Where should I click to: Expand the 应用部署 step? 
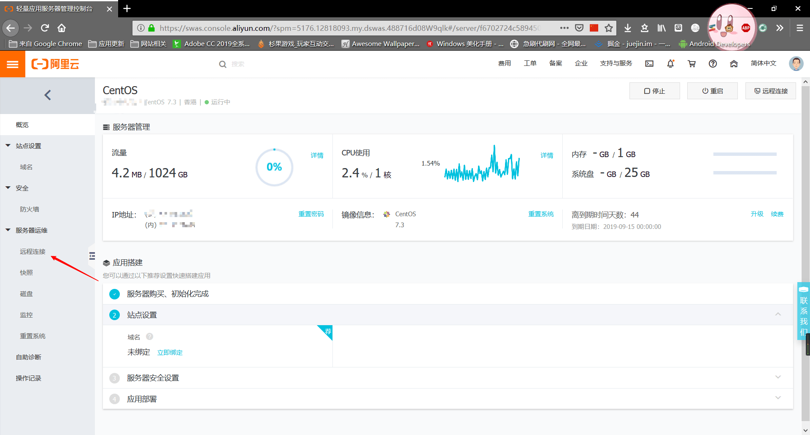(778, 398)
